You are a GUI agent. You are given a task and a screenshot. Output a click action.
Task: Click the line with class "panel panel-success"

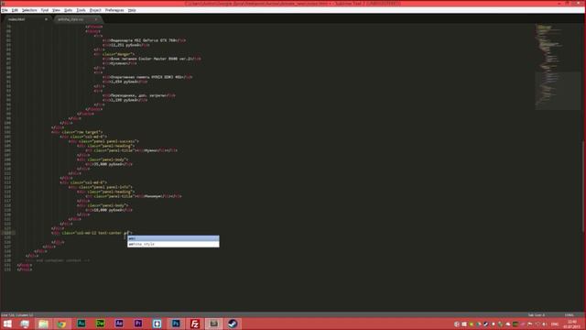(103, 141)
